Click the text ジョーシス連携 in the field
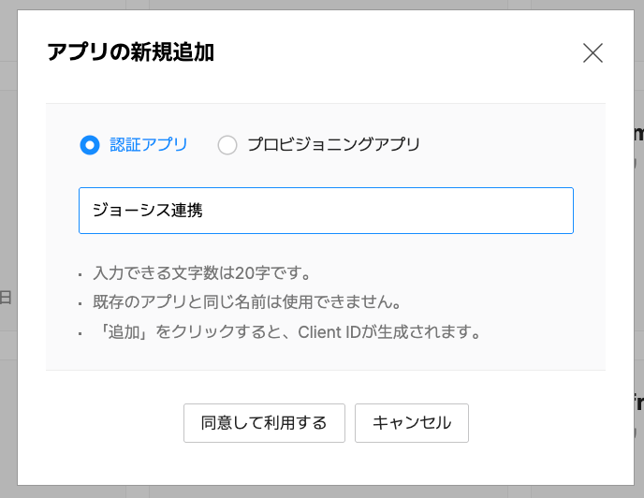This screenshot has height=498, width=644. coord(147,211)
